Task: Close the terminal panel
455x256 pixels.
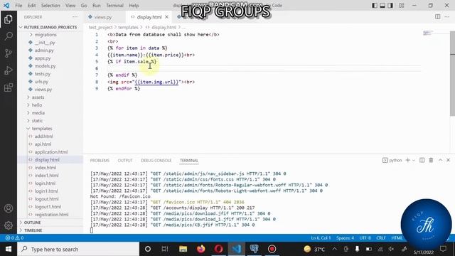Action: click(x=448, y=160)
